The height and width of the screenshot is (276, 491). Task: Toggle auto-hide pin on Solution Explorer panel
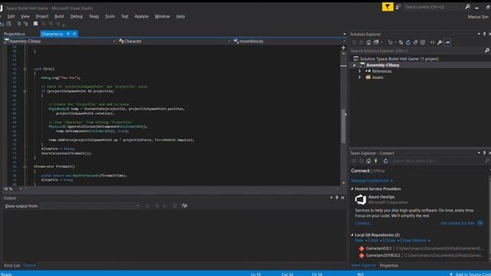pyautogui.click(x=484, y=34)
